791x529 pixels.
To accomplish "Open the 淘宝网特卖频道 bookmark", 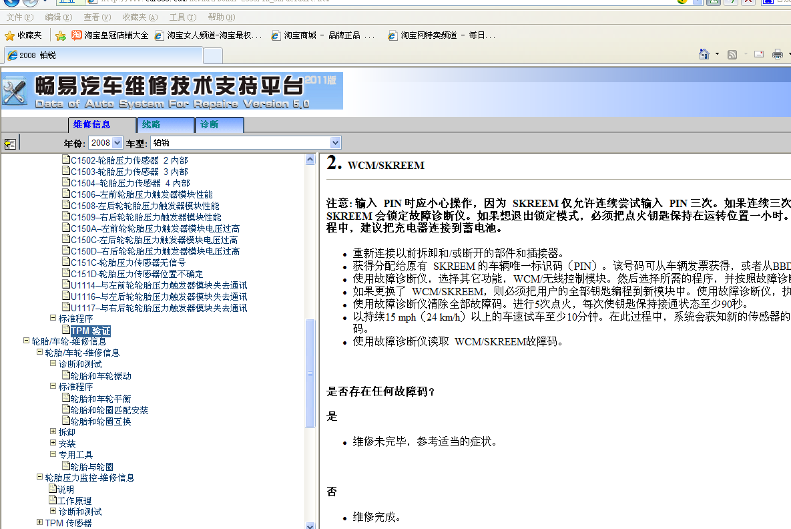I will click(441, 35).
